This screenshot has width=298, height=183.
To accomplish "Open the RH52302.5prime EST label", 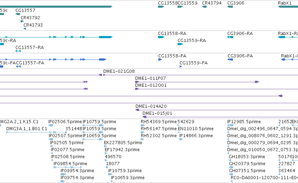I will 159,136.
